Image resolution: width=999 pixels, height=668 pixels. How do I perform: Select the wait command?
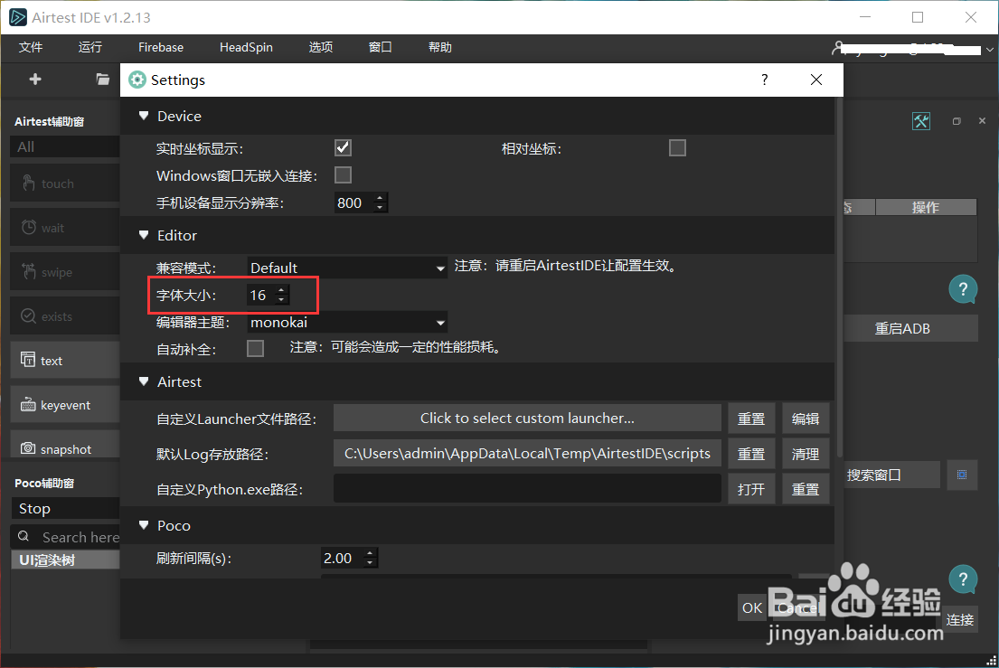(x=65, y=227)
